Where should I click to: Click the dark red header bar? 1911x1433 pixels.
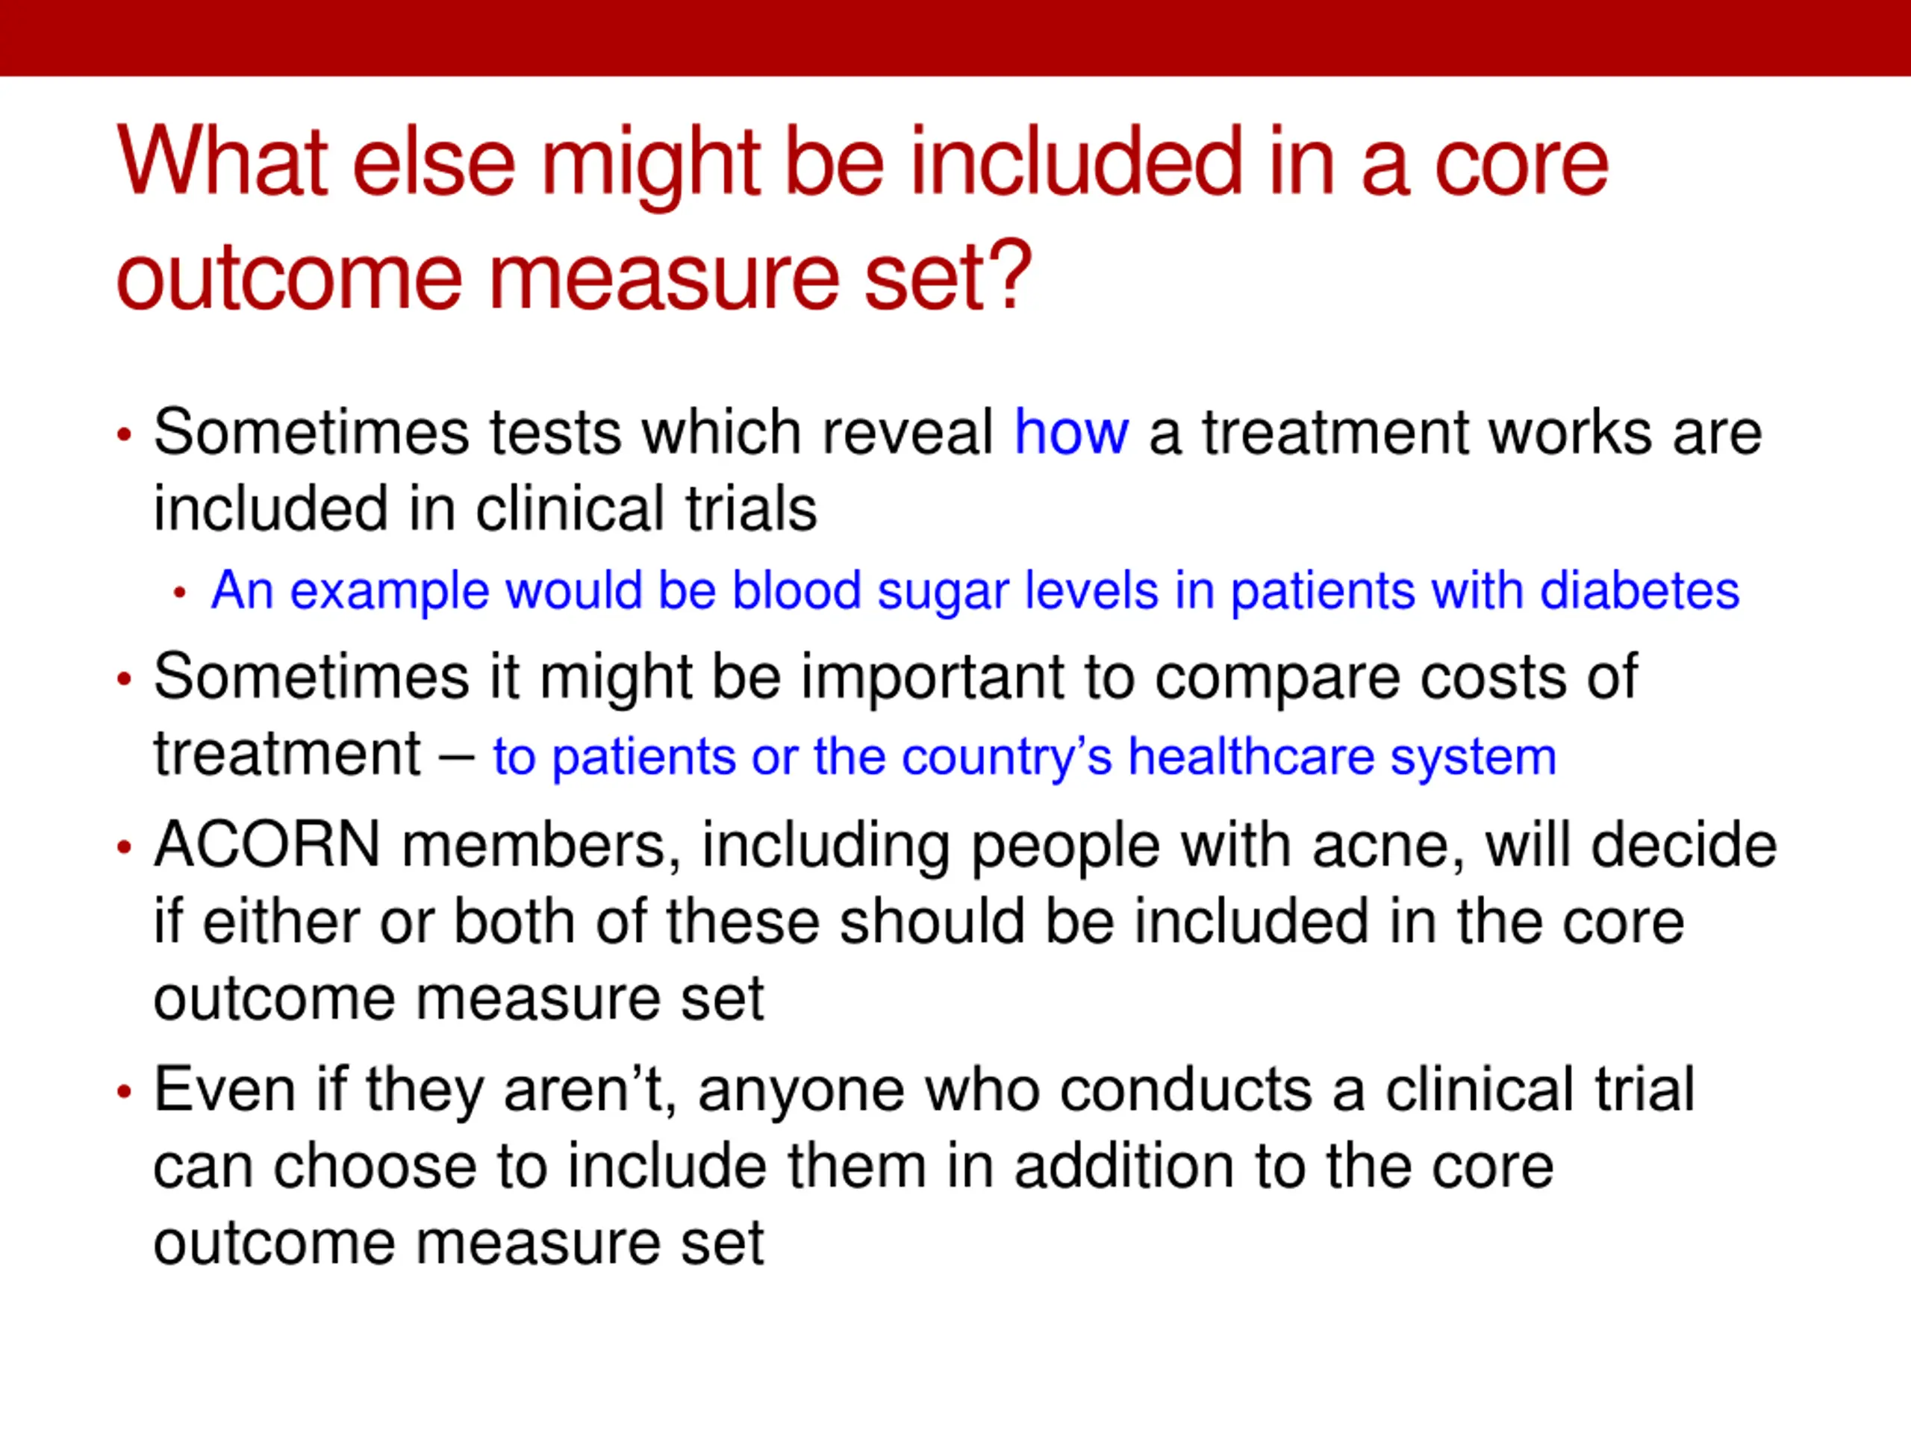955,38
